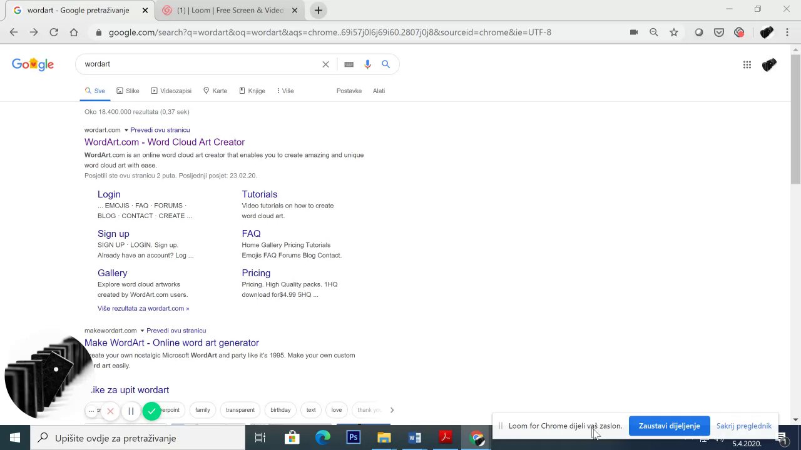Open the Tutorials sitelink
This screenshot has width=801, height=450.
click(260, 194)
